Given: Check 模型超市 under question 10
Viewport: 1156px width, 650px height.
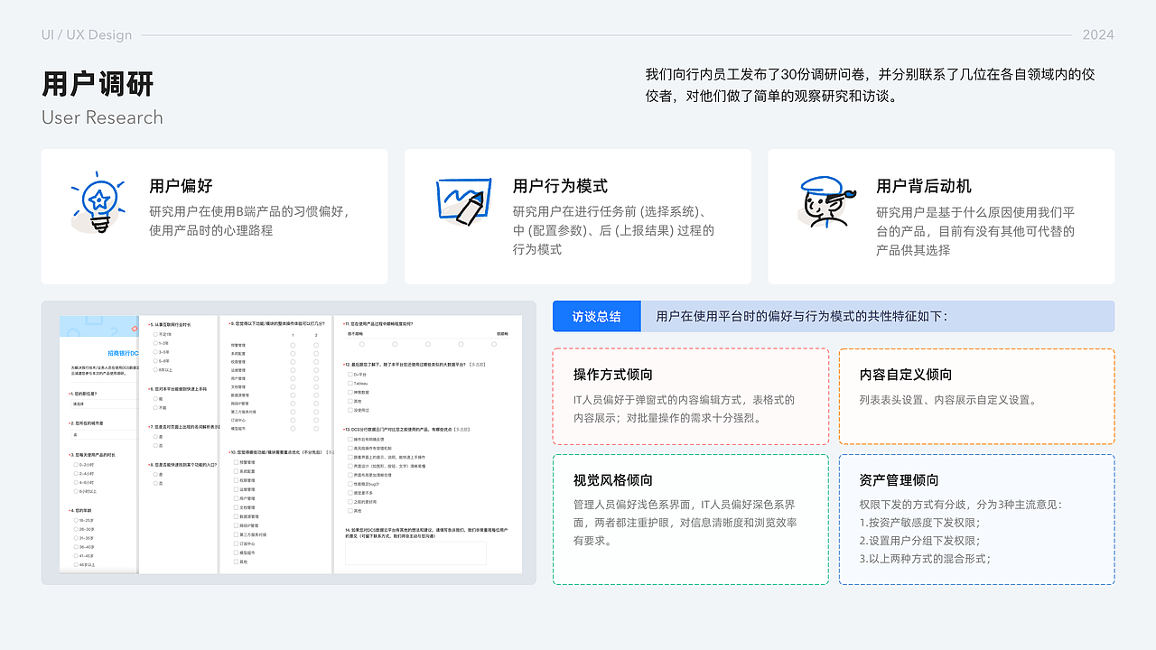Looking at the screenshot, I should click(x=236, y=552).
